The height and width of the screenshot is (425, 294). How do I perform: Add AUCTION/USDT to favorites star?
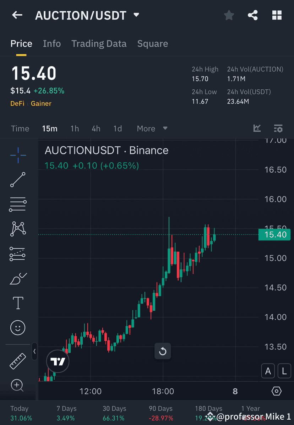click(x=229, y=15)
